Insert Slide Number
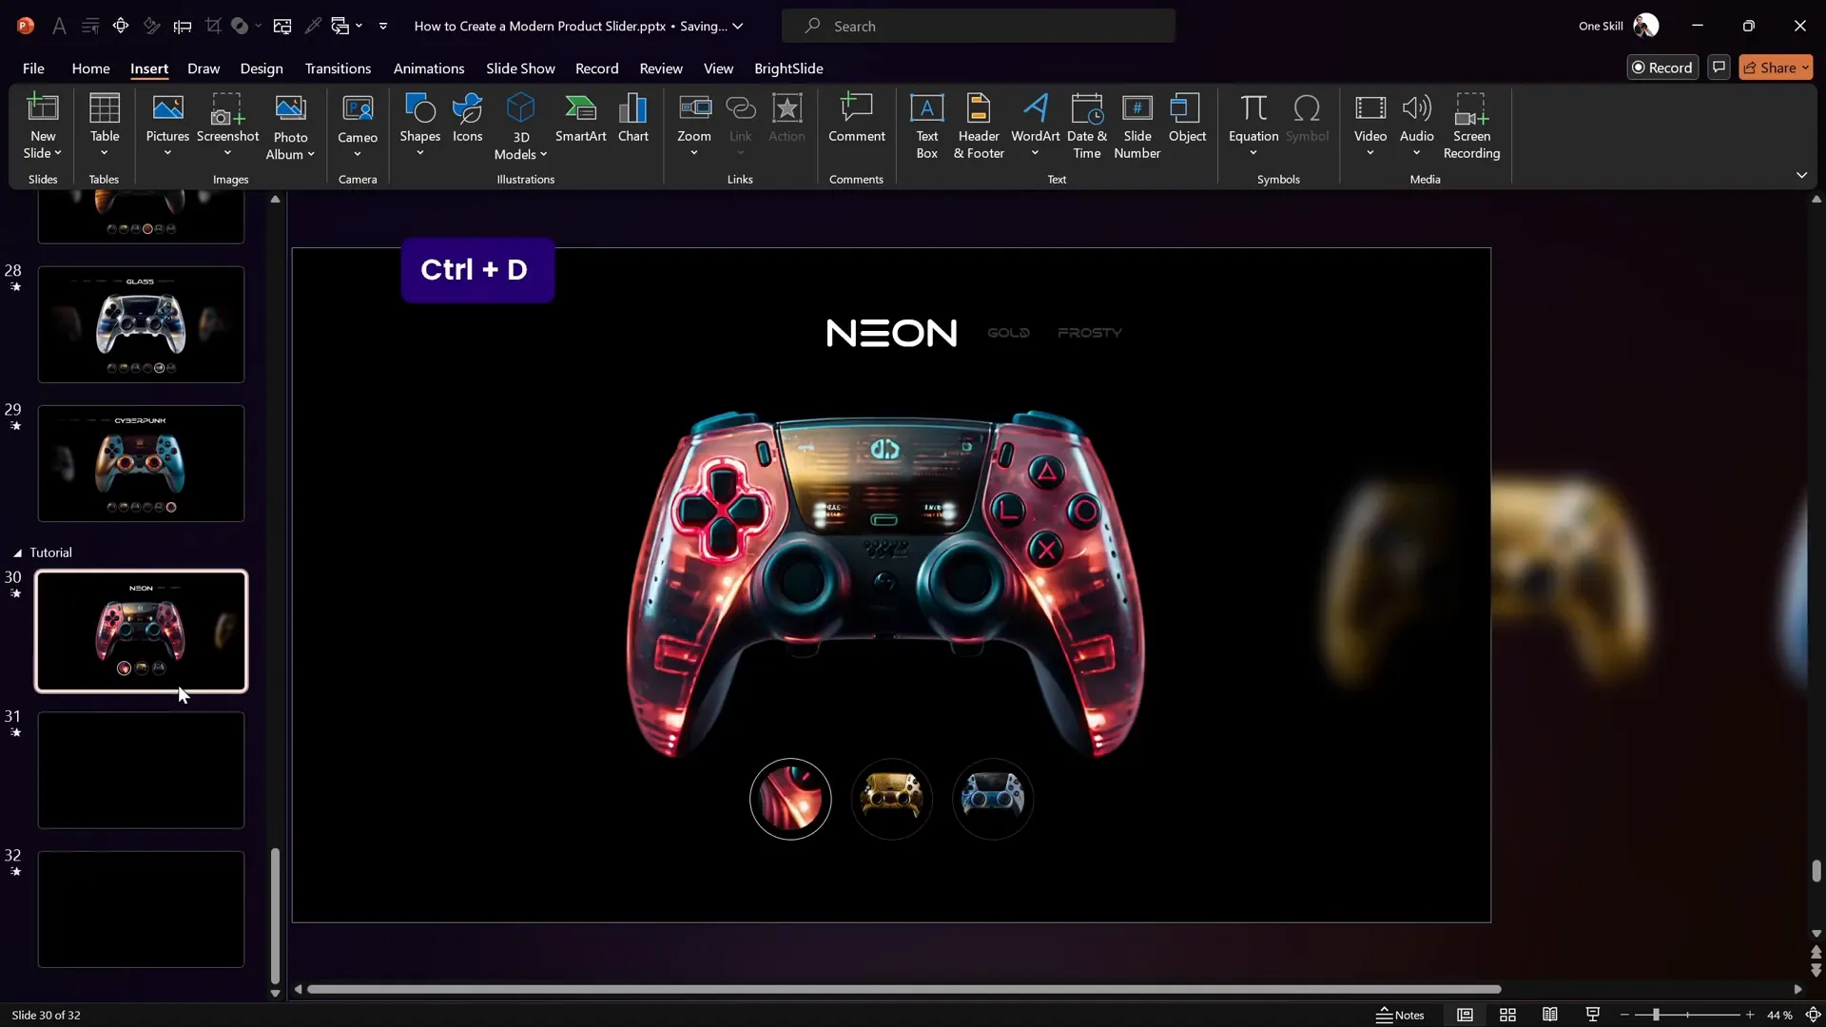 click(x=1137, y=126)
